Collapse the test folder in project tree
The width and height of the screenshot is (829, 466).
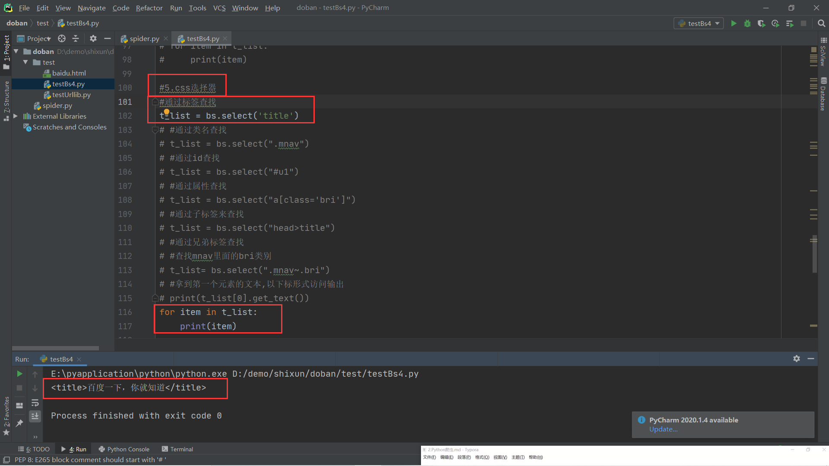click(x=25, y=62)
